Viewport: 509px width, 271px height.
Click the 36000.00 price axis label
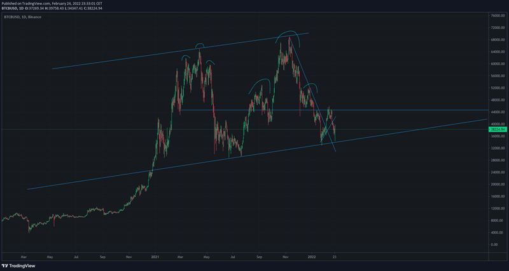click(497, 136)
